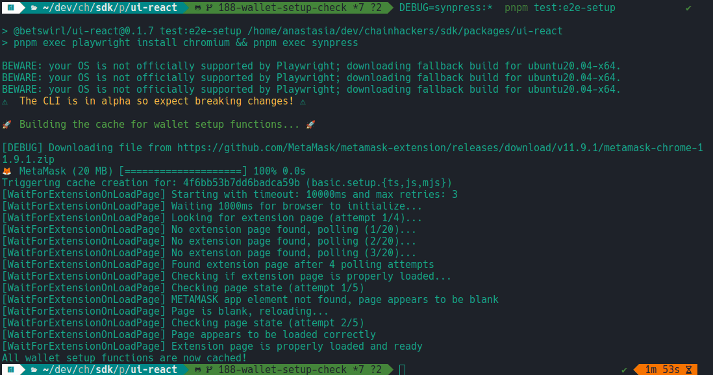Click the "polling (2/20)..." log message
The image size is (713, 375).
pyautogui.click(x=294, y=241)
